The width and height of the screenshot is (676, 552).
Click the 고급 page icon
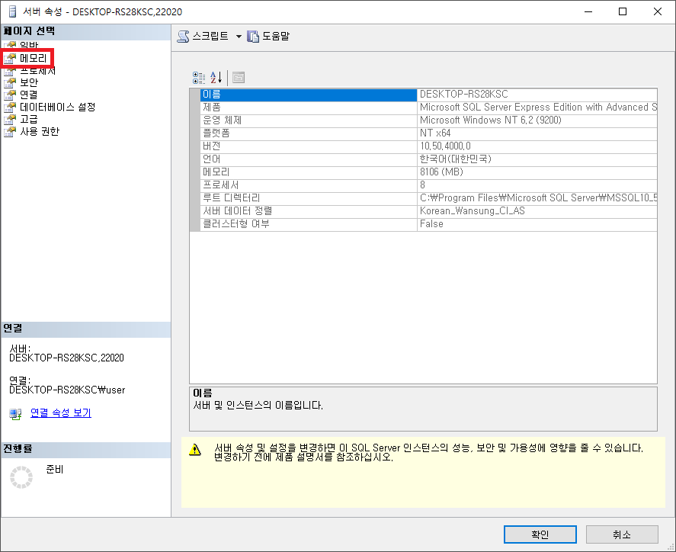11,120
